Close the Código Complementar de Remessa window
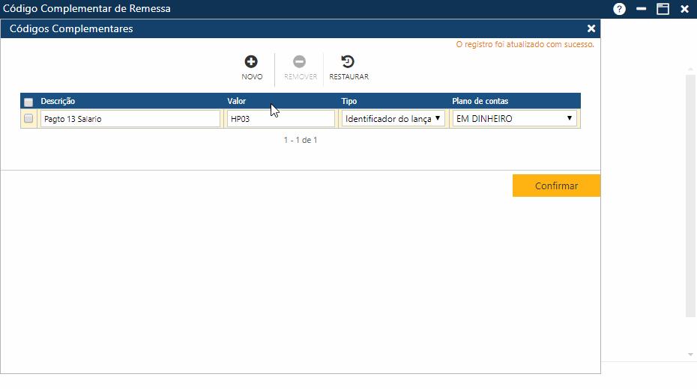 684,9
